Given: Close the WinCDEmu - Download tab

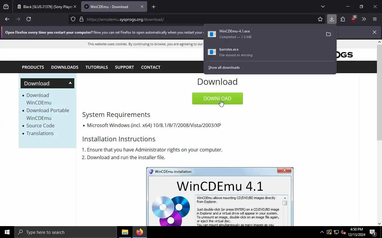Looking at the screenshot, I should 142,7.
